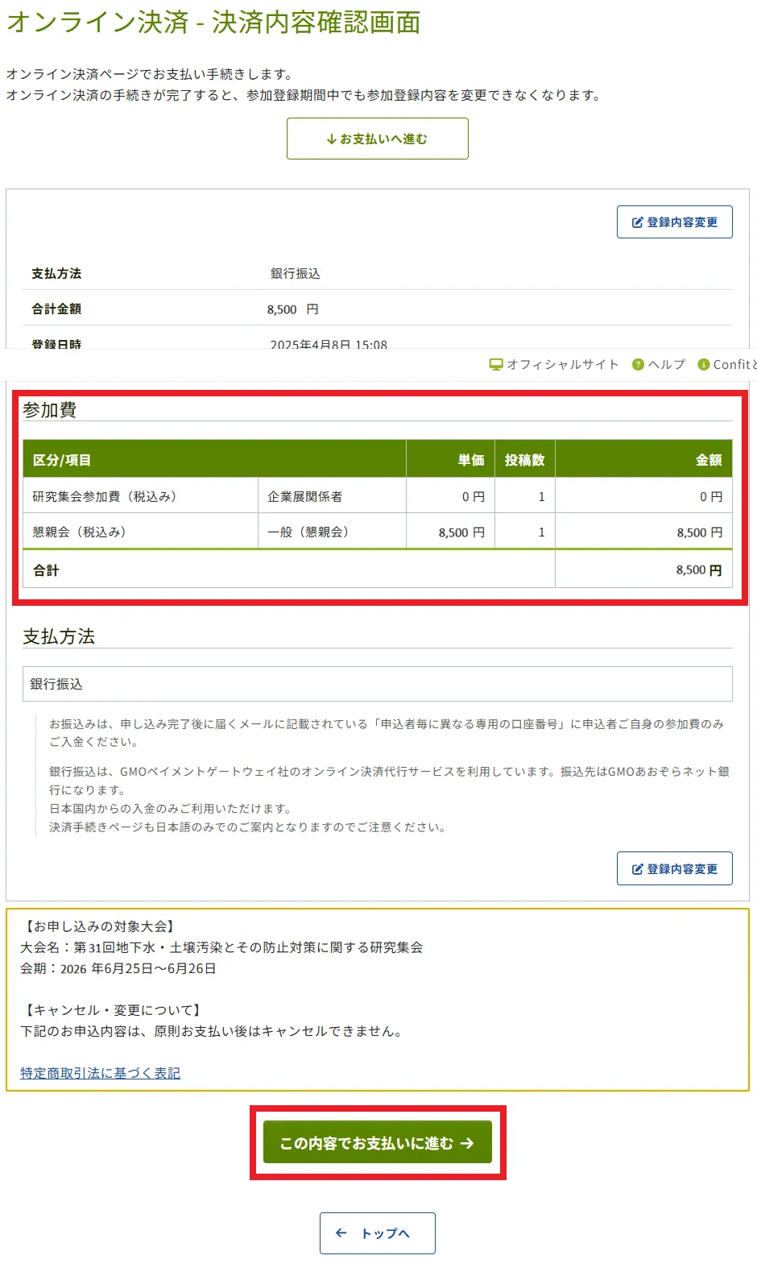Click the monitor icon beside オフィシャルサイト
This screenshot has height=1276, width=757.
click(x=496, y=364)
